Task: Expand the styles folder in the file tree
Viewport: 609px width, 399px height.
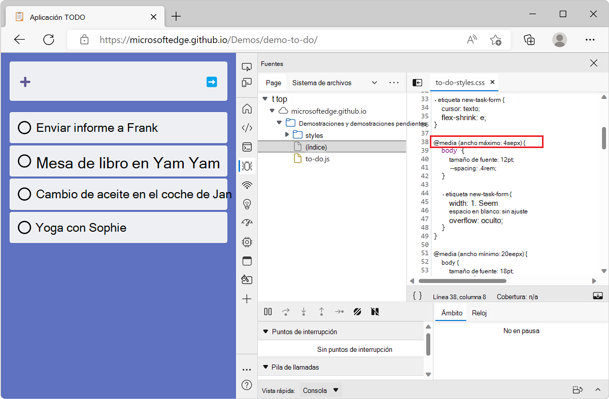Action: pos(288,135)
